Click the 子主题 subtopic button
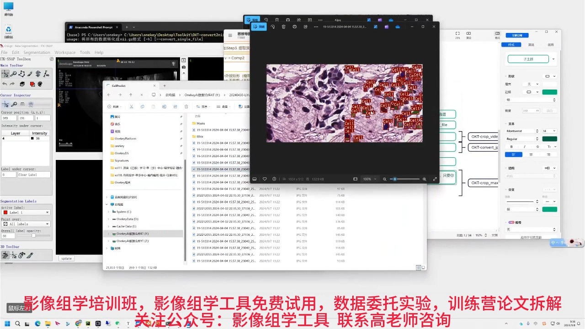585x329 pixels. point(528,59)
